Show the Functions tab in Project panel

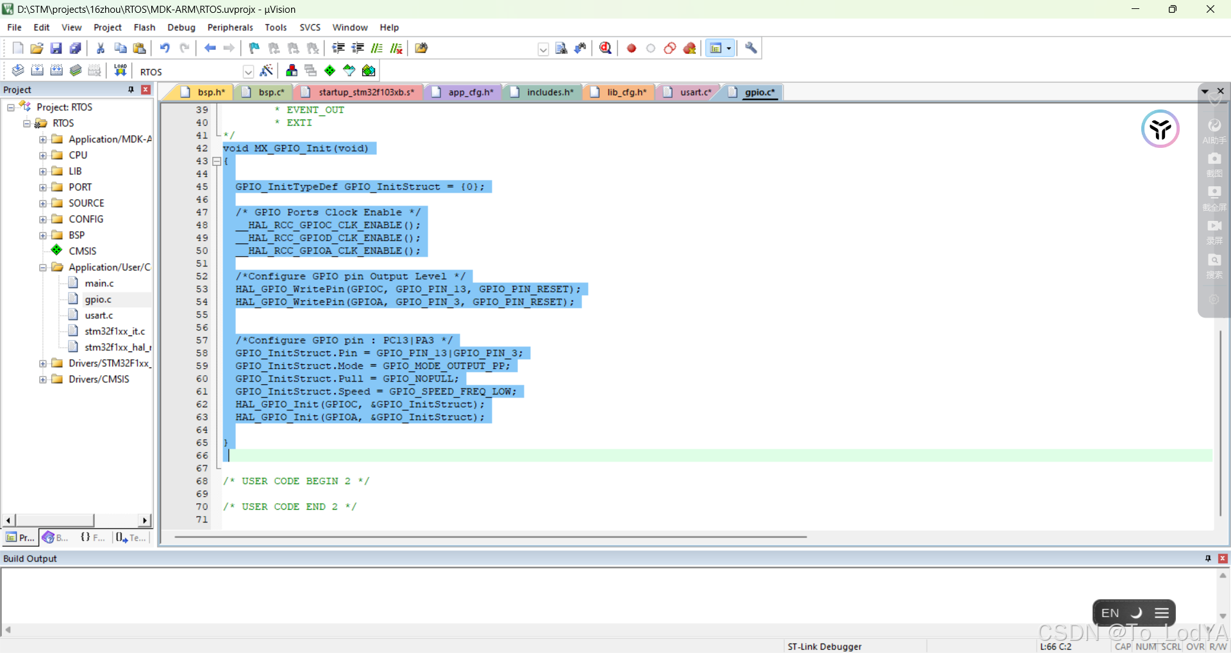coord(94,538)
